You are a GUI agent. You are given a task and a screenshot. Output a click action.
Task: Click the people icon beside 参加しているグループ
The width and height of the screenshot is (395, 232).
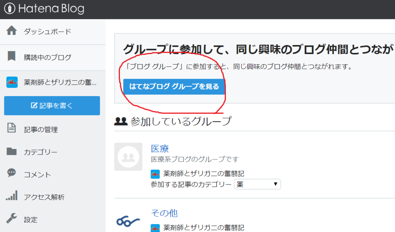tap(121, 121)
